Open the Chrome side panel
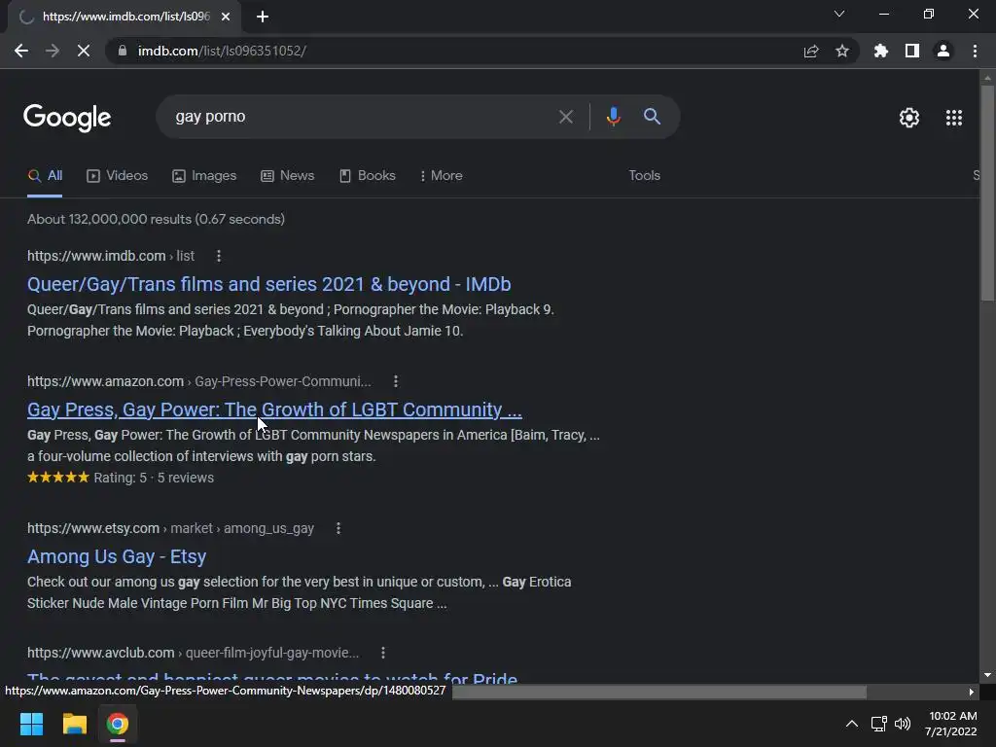Viewport: 996px width, 747px height. (x=912, y=51)
